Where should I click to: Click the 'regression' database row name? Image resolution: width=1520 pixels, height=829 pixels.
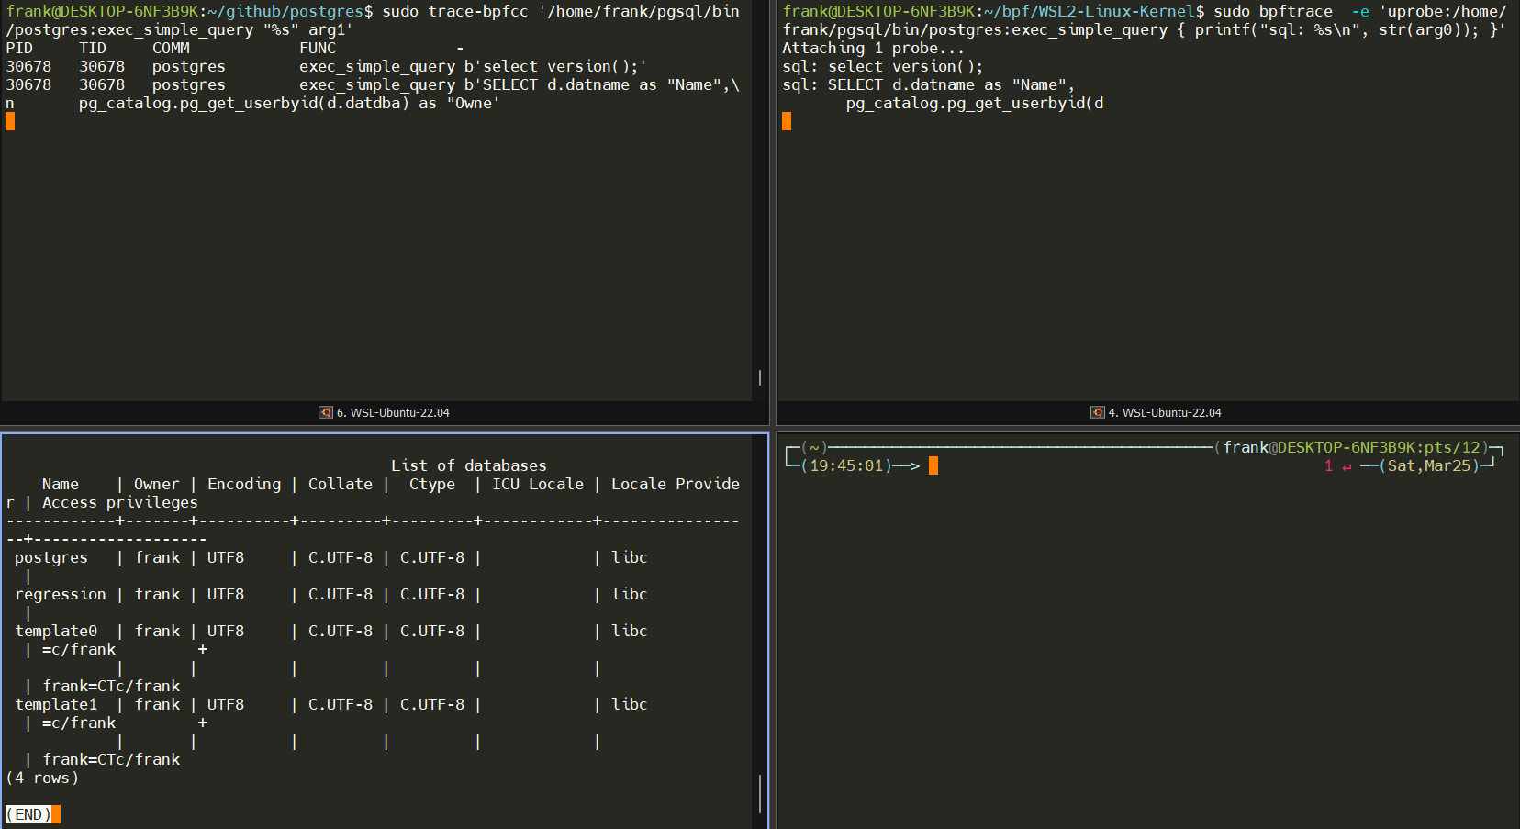61,594
